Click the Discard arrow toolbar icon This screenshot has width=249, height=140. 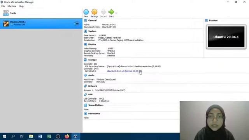(x=103, y=12)
